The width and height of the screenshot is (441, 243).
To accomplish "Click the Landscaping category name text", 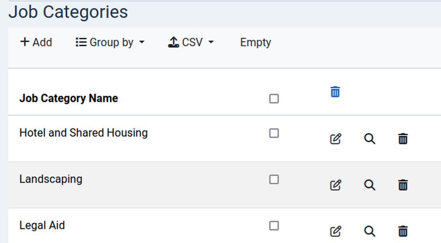I will (51, 179).
